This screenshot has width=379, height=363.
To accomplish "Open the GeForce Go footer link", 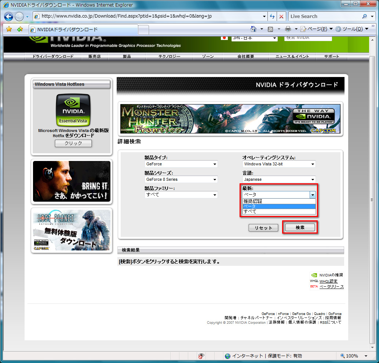I will (301, 314).
